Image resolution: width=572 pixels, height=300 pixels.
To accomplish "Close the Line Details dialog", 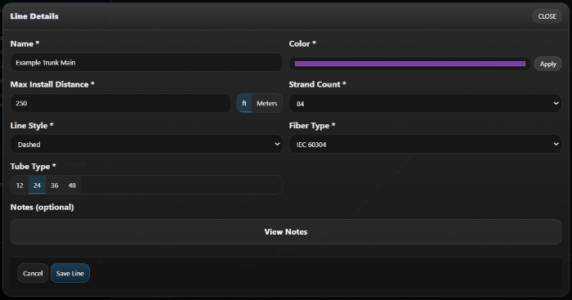I will point(547,16).
